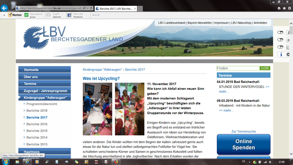Expand Programmübersicht submenu entry
The width and height of the screenshot is (293, 165).
42,104
